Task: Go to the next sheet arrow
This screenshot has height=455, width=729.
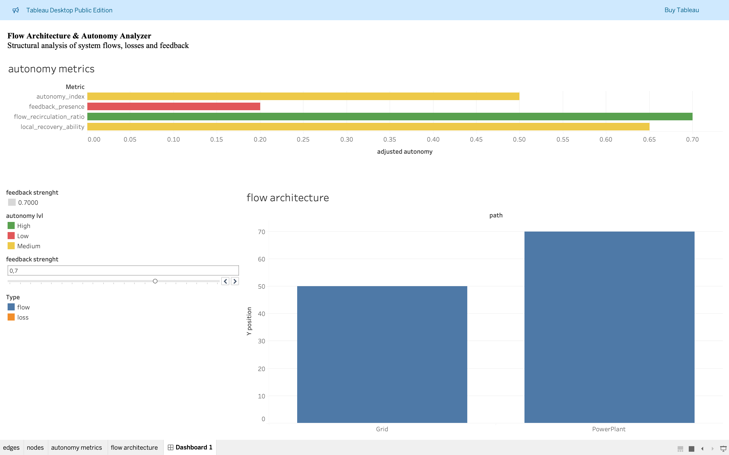Action: [713, 448]
